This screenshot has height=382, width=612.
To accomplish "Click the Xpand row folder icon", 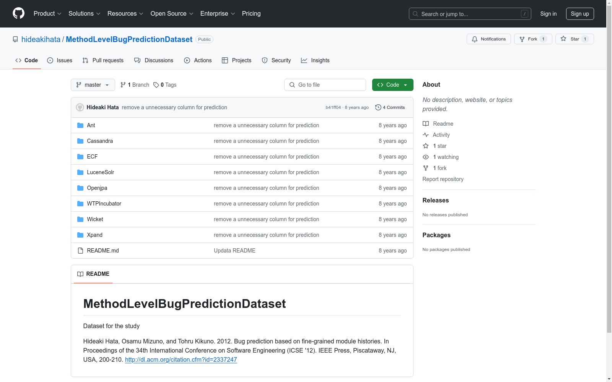I will [x=80, y=235].
